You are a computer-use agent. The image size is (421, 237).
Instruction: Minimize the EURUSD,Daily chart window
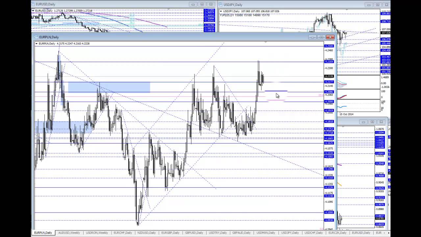[x=193, y=4]
